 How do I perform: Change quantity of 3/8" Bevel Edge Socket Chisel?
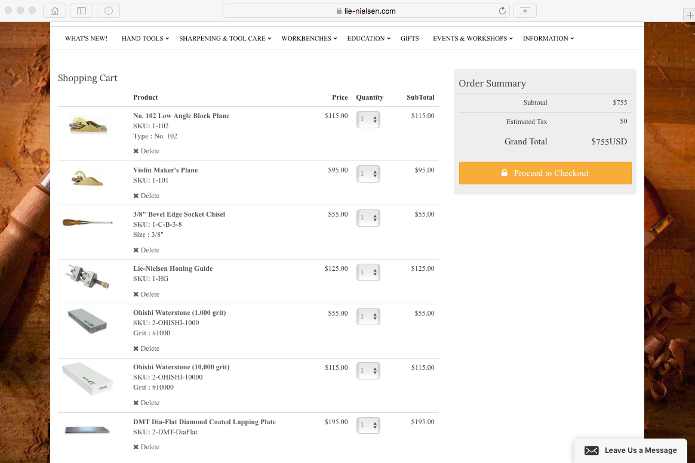coord(368,218)
